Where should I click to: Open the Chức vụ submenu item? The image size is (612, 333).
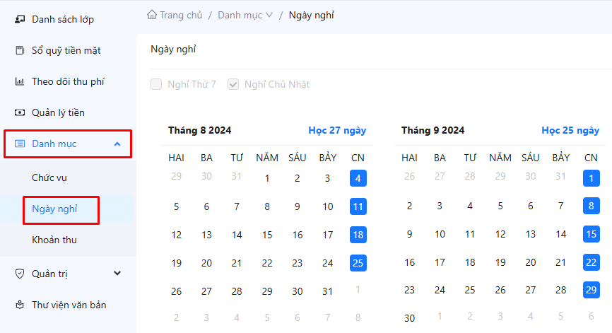[49, 177]
